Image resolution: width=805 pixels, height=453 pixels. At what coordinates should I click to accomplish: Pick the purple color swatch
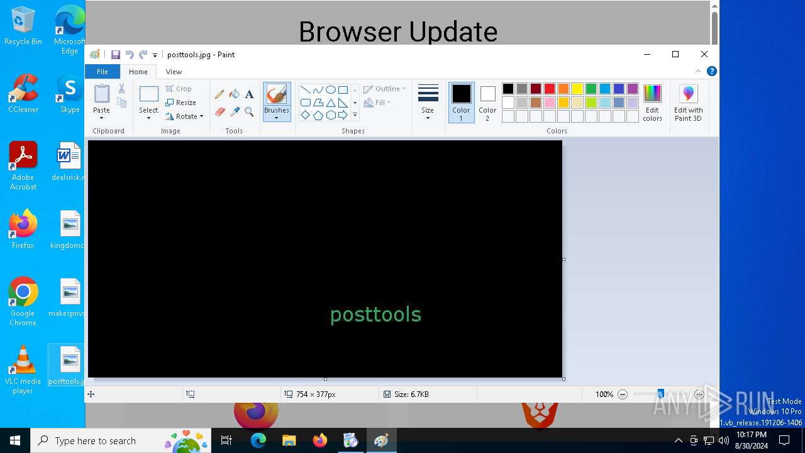tap(633, 89)
